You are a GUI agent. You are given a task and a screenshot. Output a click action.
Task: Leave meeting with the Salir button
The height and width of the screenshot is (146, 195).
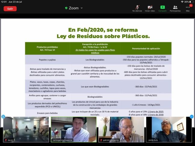tap(10, 9)
